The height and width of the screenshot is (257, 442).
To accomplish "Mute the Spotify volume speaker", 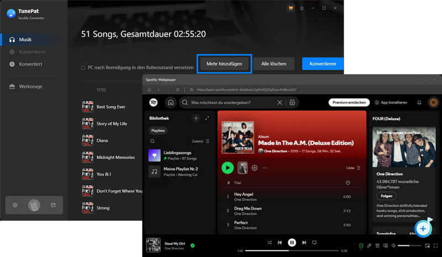I will point(393,246).
